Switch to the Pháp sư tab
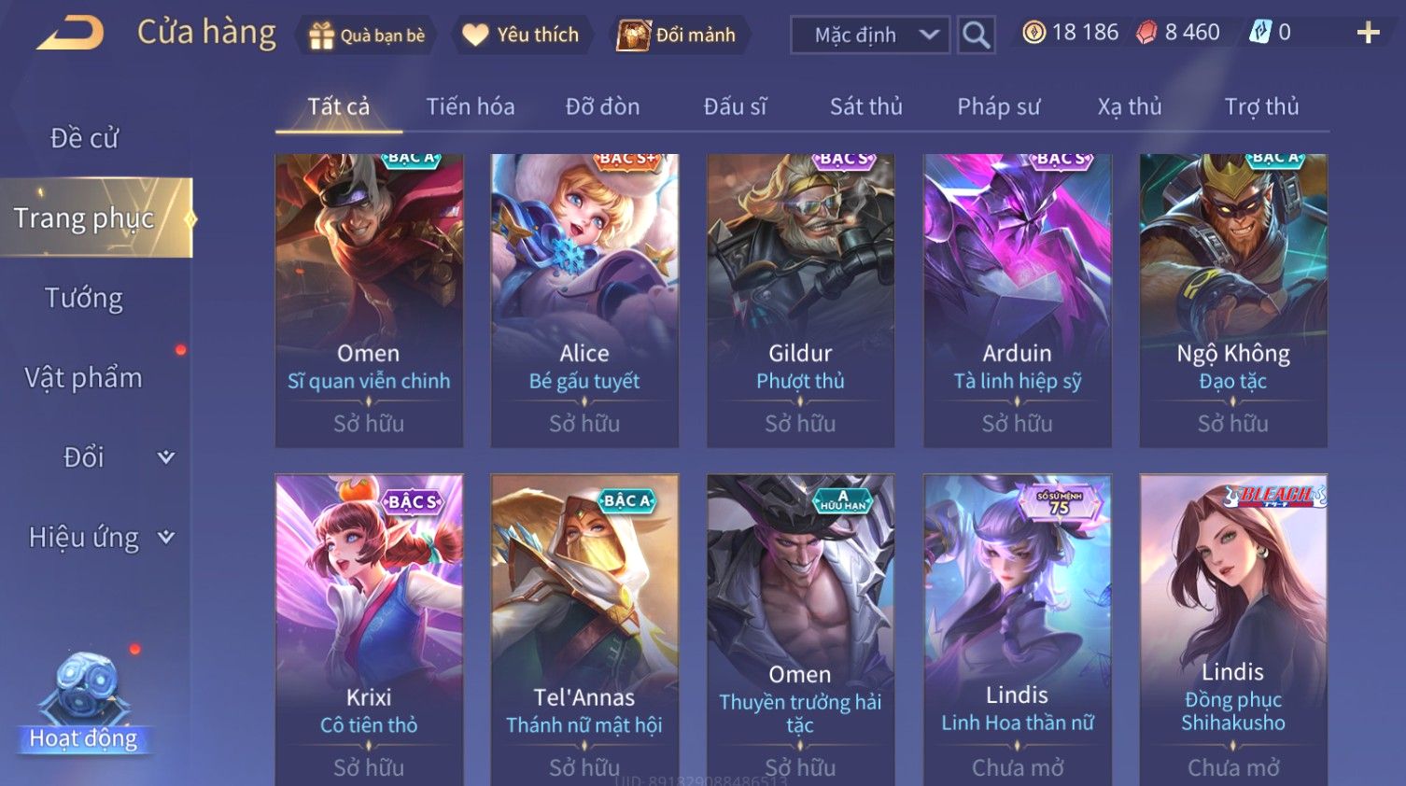Screen dimensions: 1406x786 (998, 106)
